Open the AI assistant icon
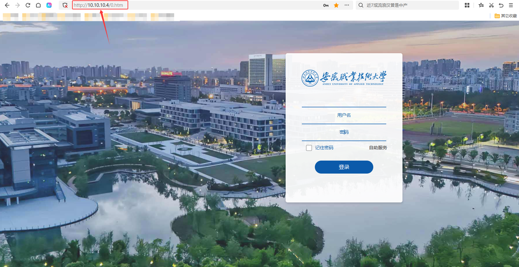 coord(49,5)
